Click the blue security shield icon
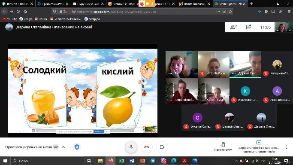This screenshot has width=293, height=165. pyautogui.click(x=77, y=147)
